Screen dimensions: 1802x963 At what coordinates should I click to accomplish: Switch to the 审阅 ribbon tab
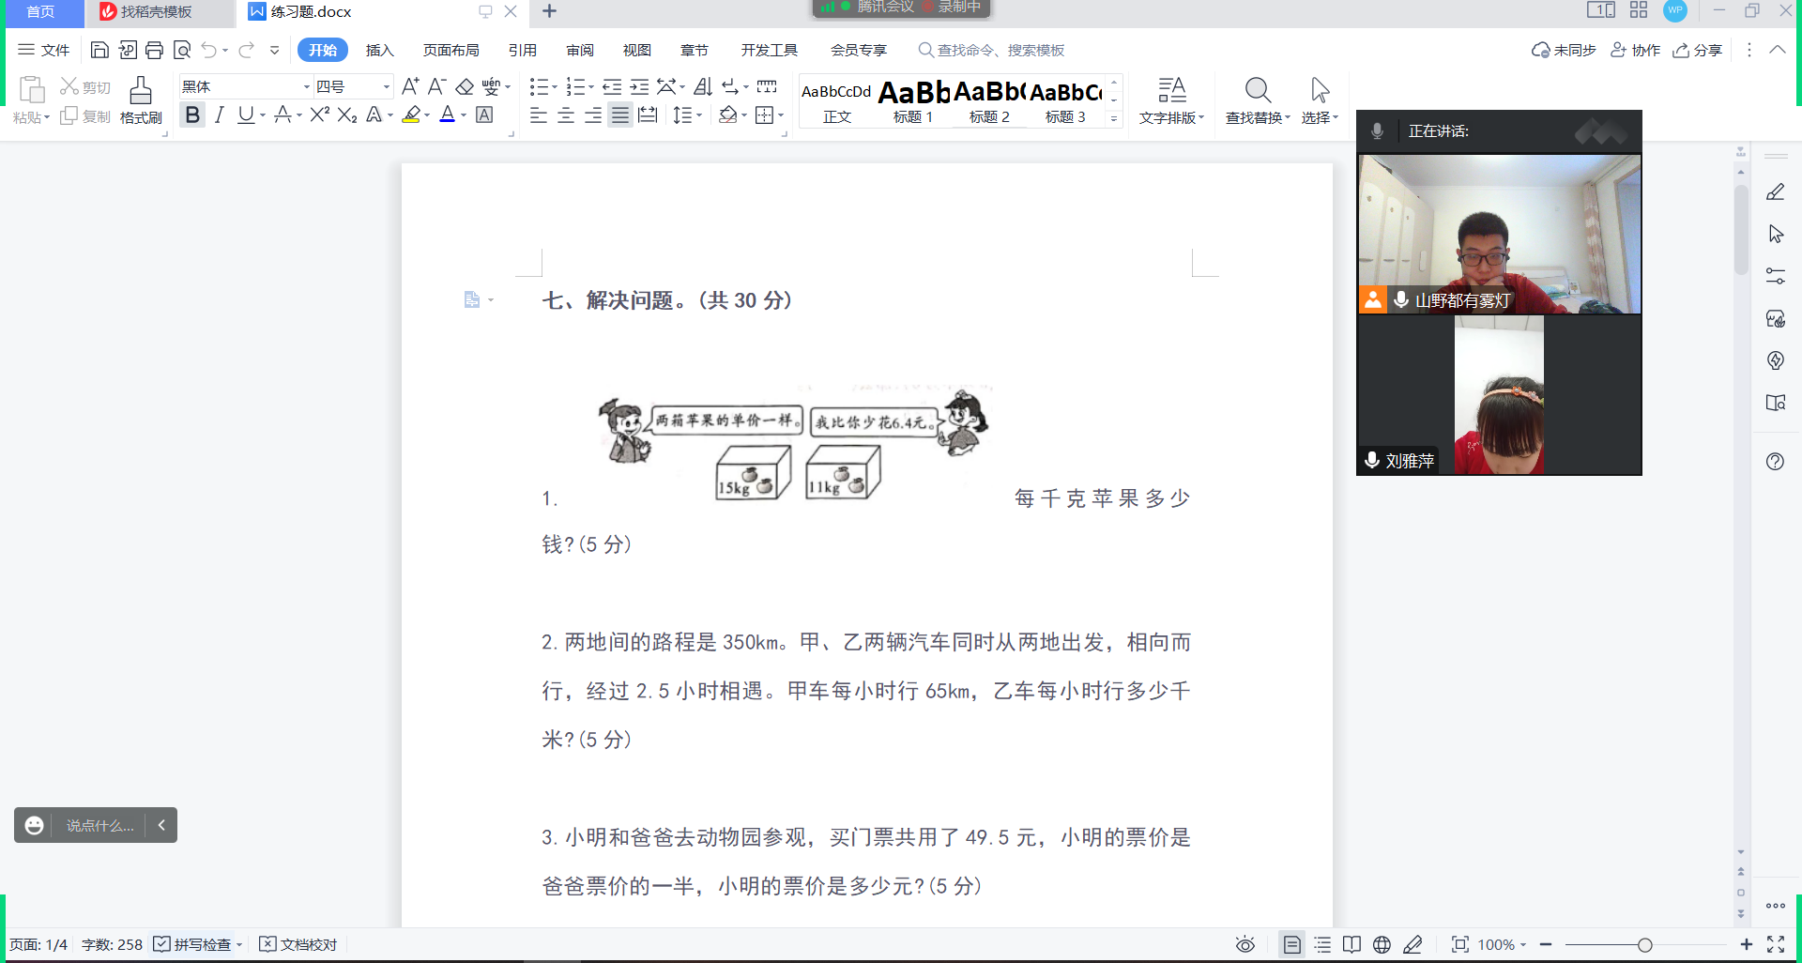580,50
